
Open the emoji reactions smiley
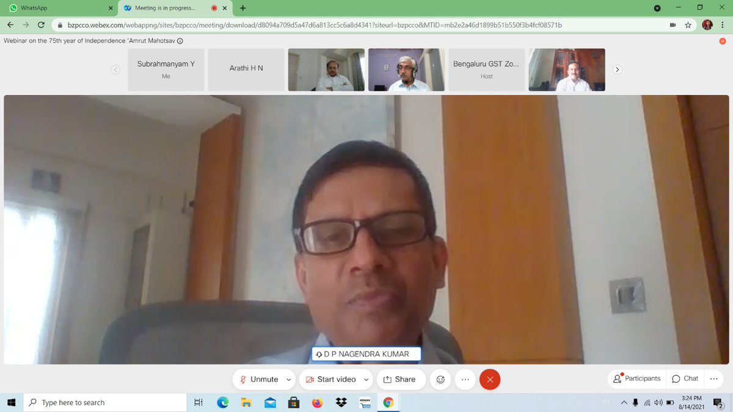440,379
